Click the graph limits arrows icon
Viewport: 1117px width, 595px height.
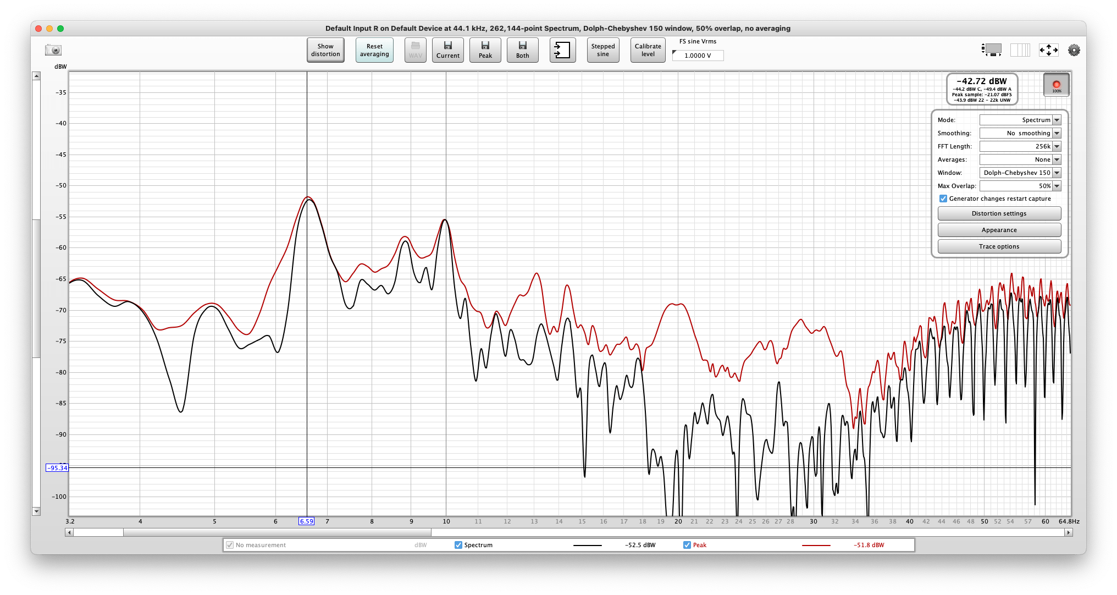(x=1048, y=50)
